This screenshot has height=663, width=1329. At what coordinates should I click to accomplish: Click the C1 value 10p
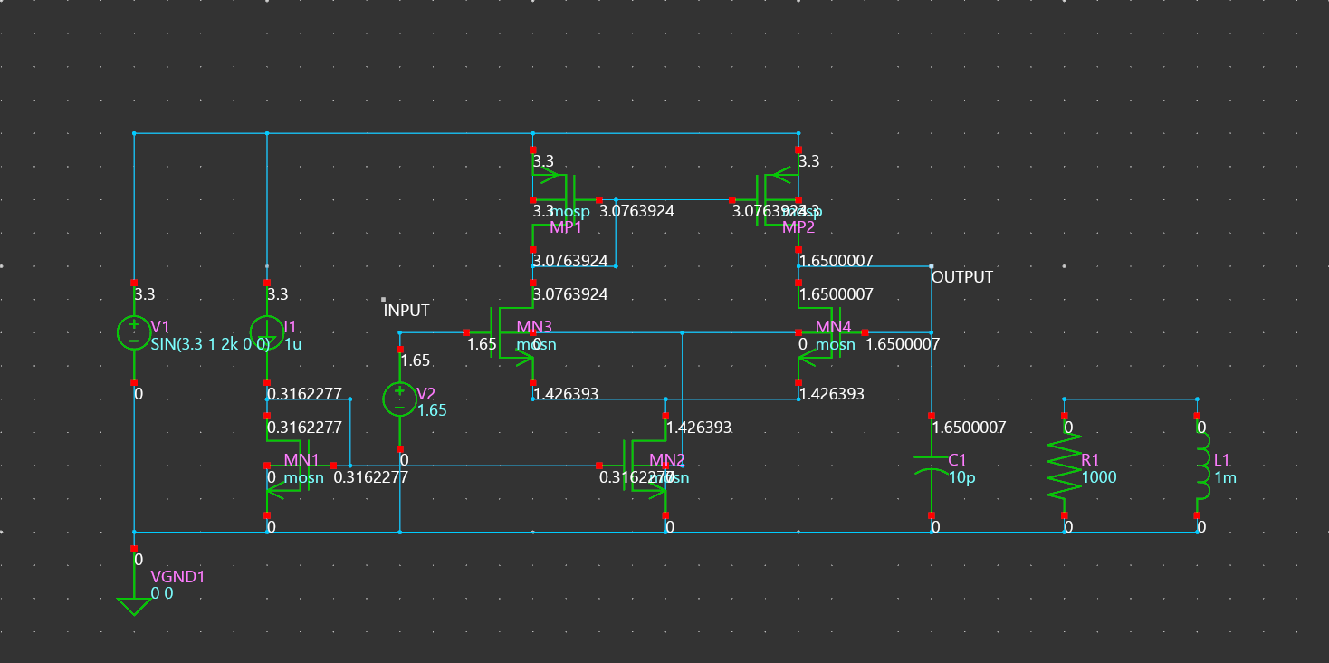(961, 477)
